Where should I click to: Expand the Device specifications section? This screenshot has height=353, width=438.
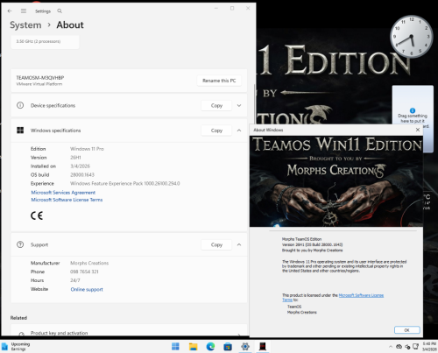click(239, 105)
